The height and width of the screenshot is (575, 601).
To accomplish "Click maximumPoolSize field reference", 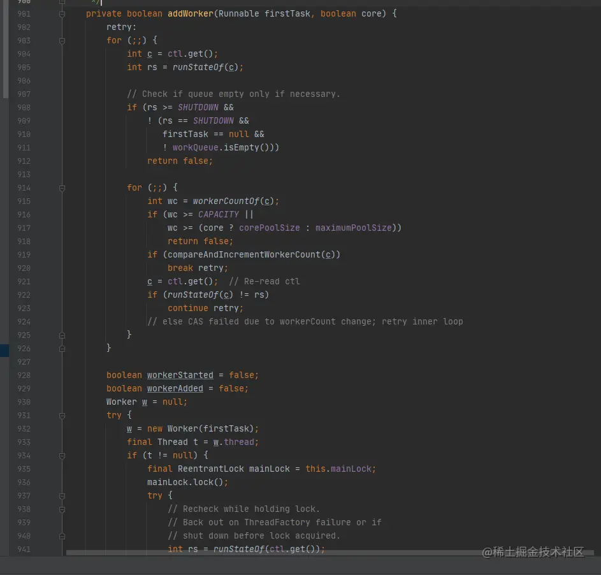I will point(353,228).
